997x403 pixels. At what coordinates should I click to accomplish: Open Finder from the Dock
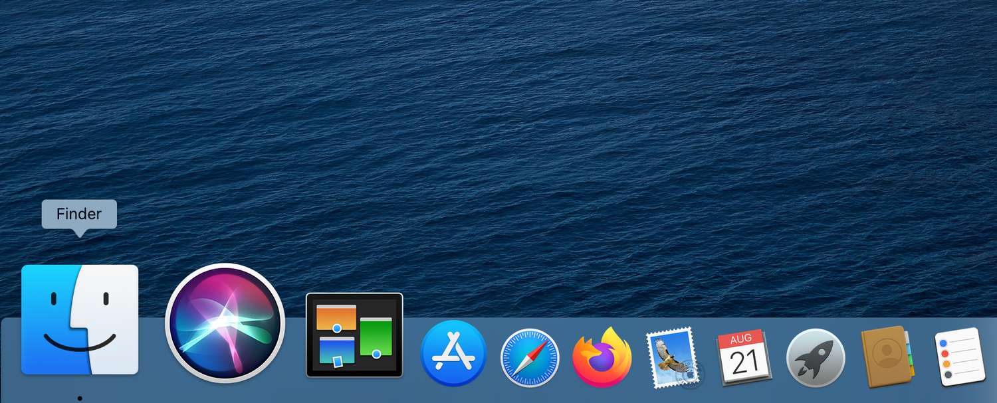click(x=80, y=319)
